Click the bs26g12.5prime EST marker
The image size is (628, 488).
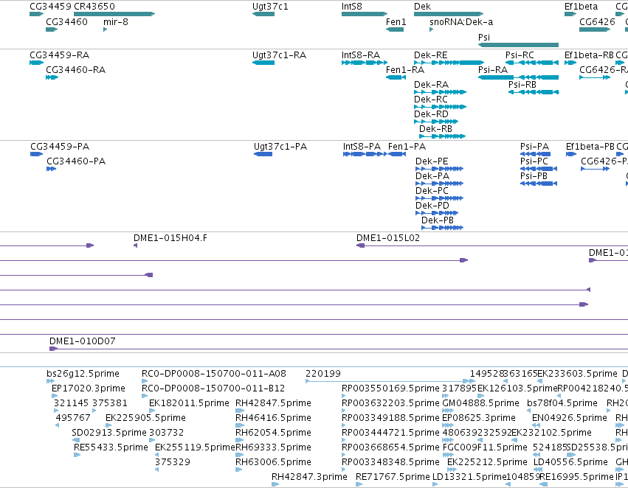coord(50,381)
